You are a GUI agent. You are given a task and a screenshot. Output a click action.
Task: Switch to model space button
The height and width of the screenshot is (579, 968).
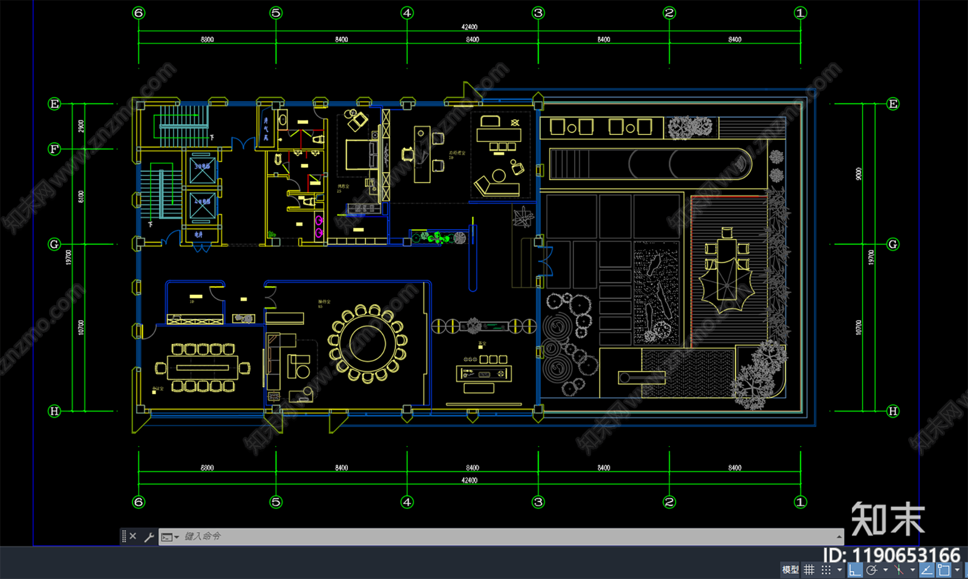[x=790, y=570]
